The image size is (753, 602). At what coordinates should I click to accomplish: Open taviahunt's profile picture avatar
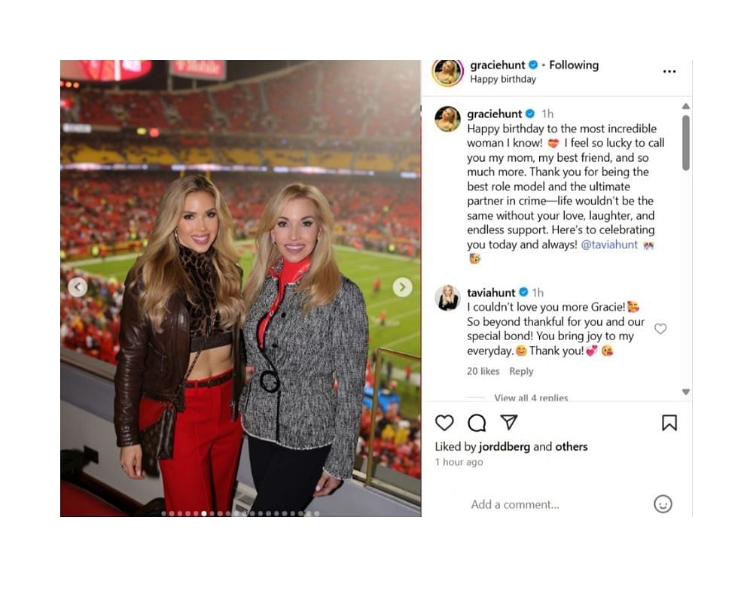tap(447, 298)
